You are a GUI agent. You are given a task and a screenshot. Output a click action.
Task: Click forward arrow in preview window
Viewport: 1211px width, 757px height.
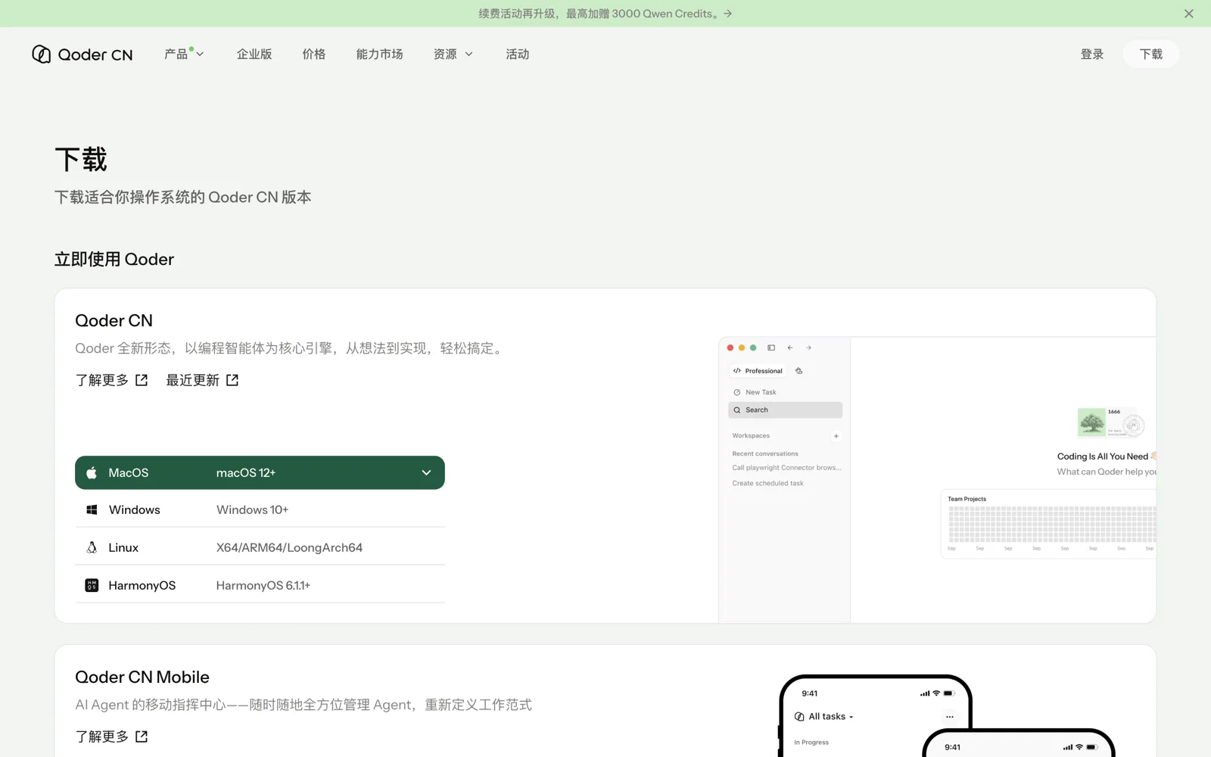(x=808, y=347)
